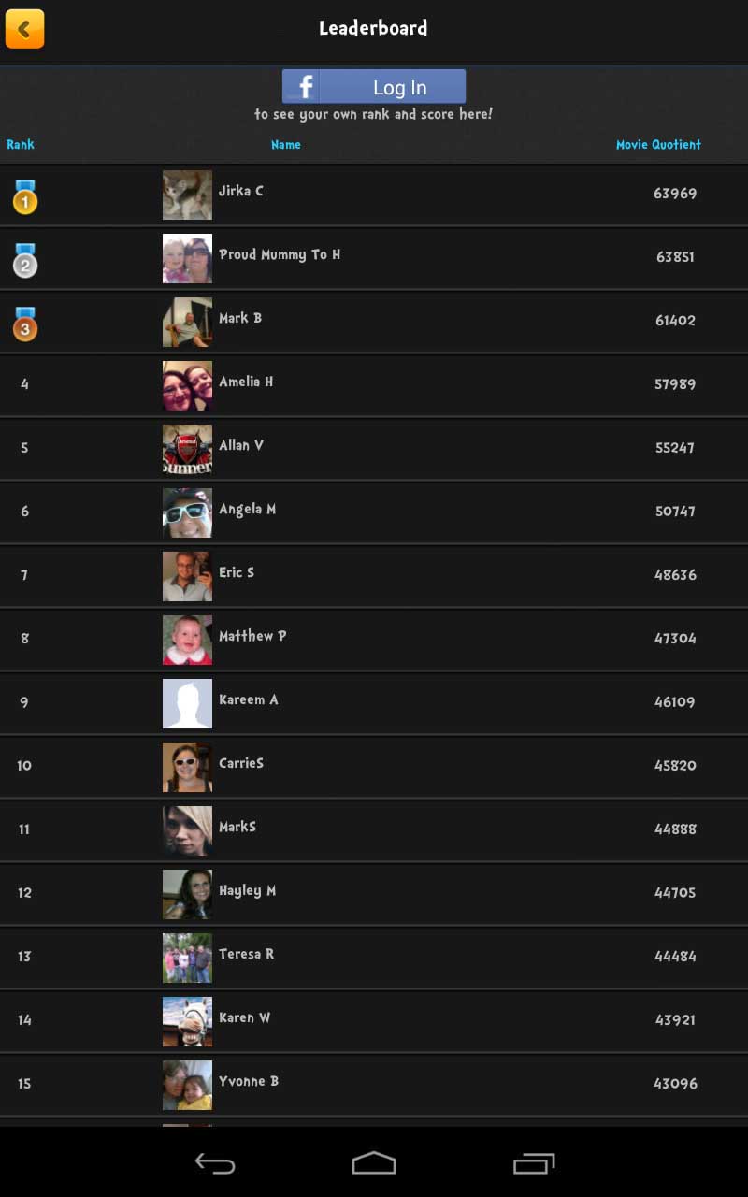Viewport: 748px width, 1197px height.
Task: Select Amelia H's score 57989
Action: click(675, 383)
